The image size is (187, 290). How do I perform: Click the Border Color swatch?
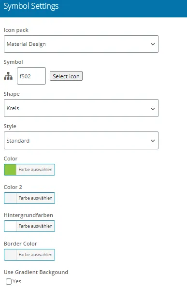10,255
